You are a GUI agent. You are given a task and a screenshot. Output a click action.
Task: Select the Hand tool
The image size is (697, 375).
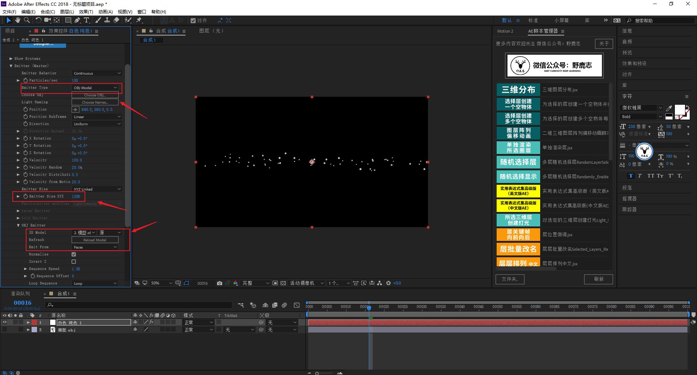(17, 20)
